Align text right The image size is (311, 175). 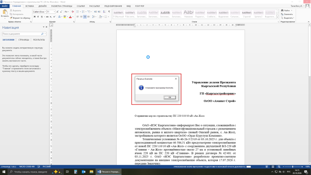coord(85,17)
